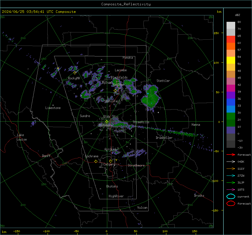Click the Airdrie city label
Screen dimensions: 252x235
(x=110, y=149)
